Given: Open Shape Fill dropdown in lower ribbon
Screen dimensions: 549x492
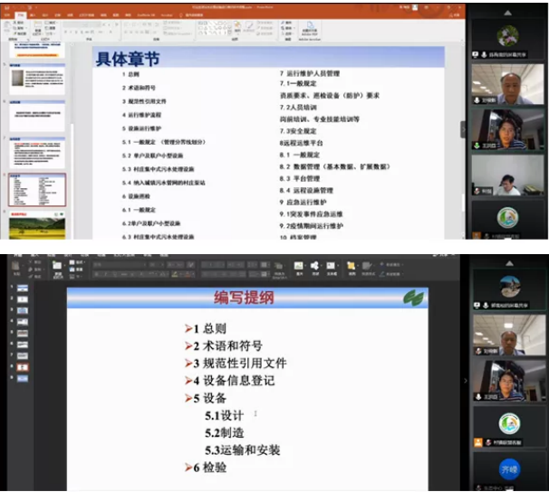Looking at the screenshot, I should 391,264.
